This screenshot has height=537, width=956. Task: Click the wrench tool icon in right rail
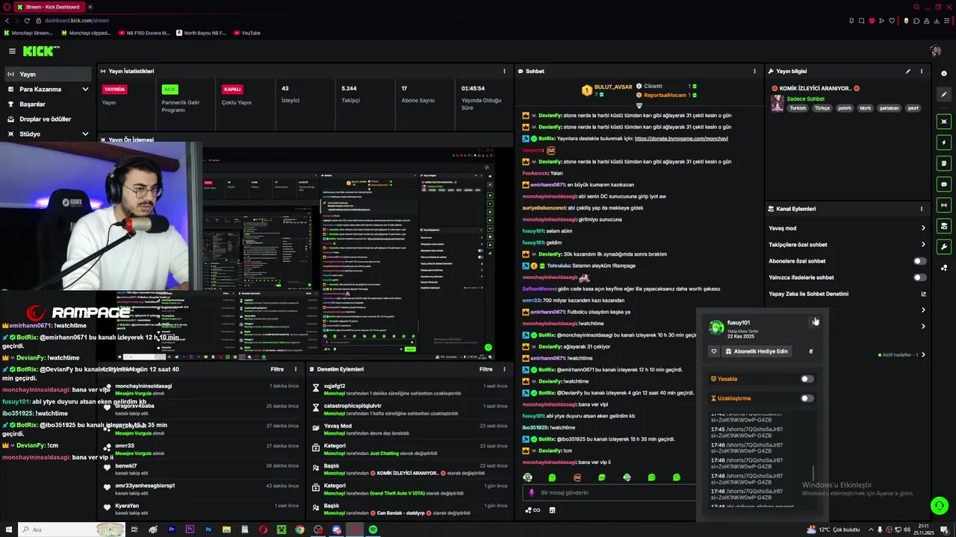point(944,246)
